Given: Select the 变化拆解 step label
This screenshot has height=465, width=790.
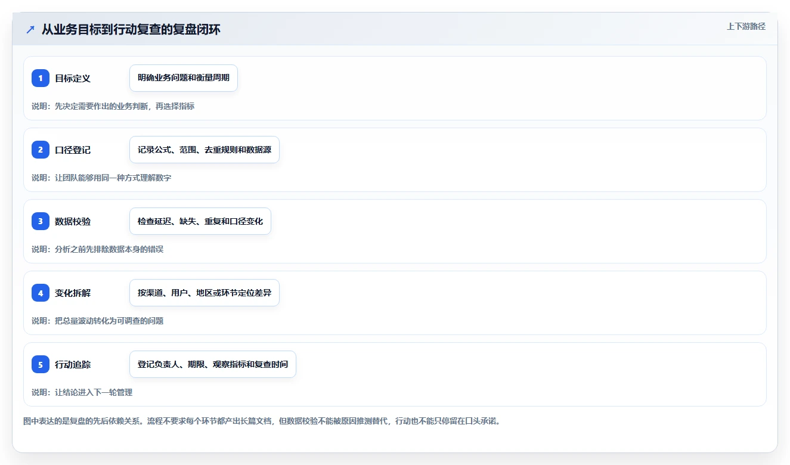Looking at the screenshot, I should point(73,293).
